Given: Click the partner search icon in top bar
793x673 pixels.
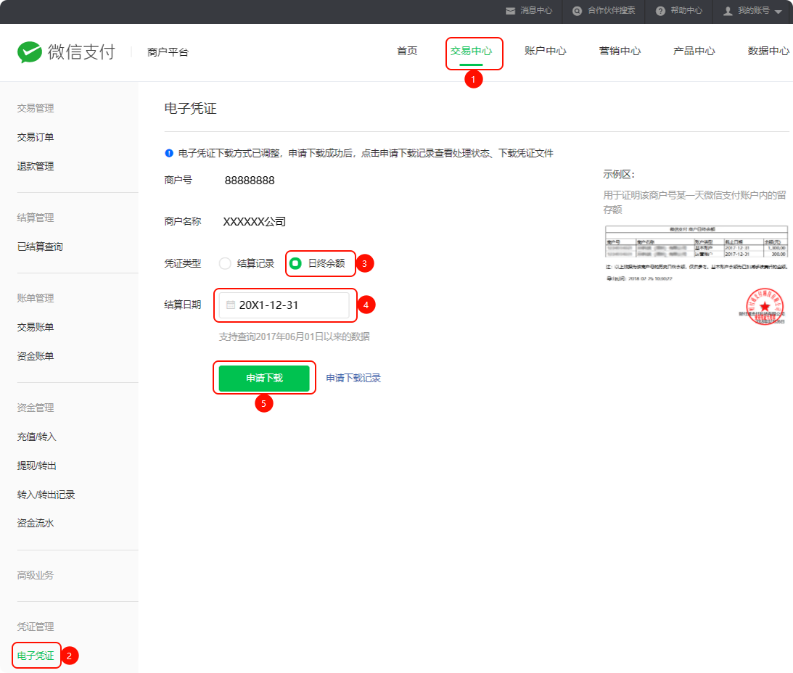Looking at the screenshot, I should click(577, 11).
